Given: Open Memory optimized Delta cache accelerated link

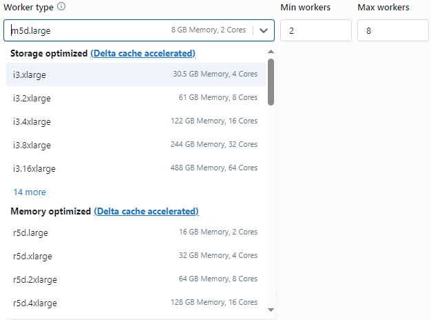Looking at the screenshot, I should (x=146, y=212).
